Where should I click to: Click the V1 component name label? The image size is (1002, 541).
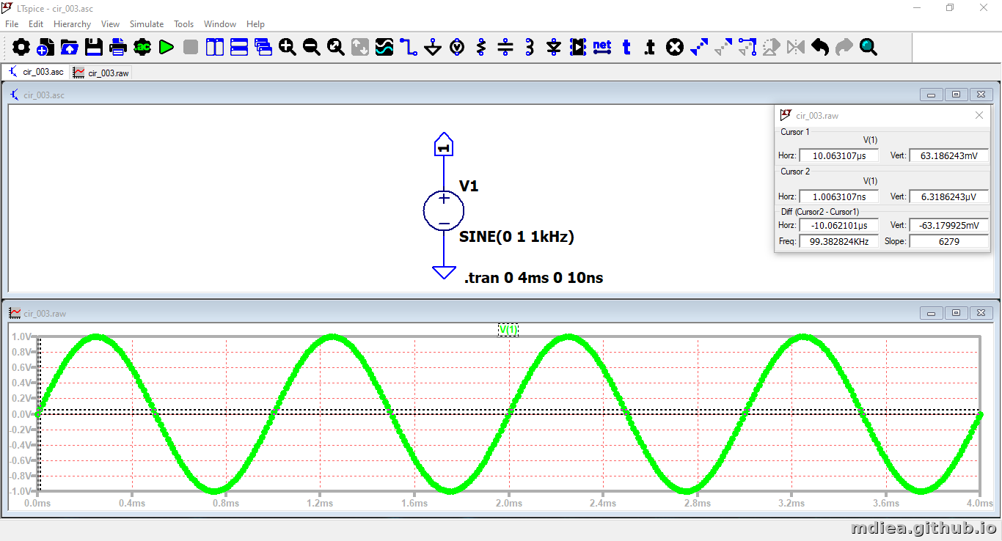click(x=469, y=186)
